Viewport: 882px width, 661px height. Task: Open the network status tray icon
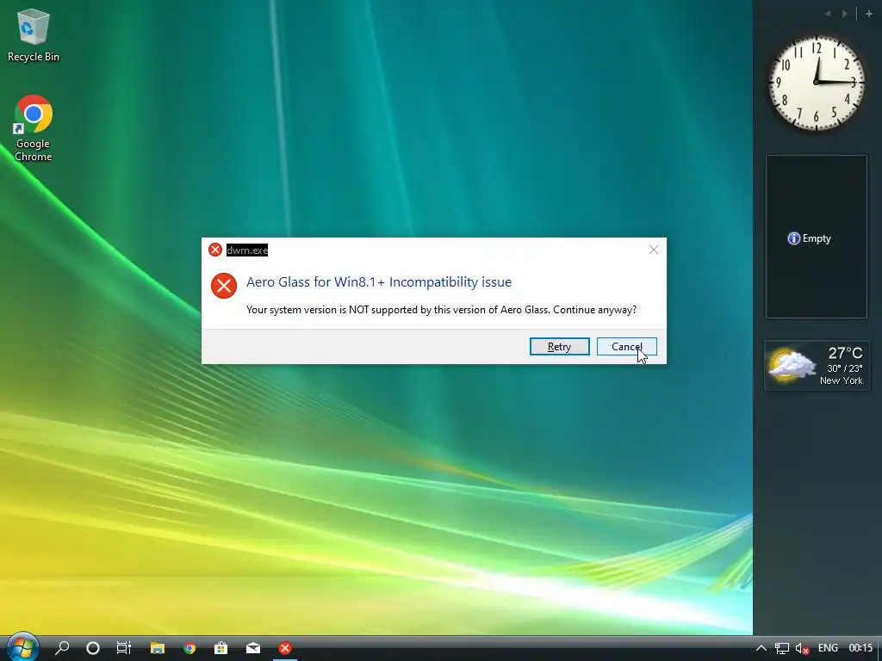[782, 648]
